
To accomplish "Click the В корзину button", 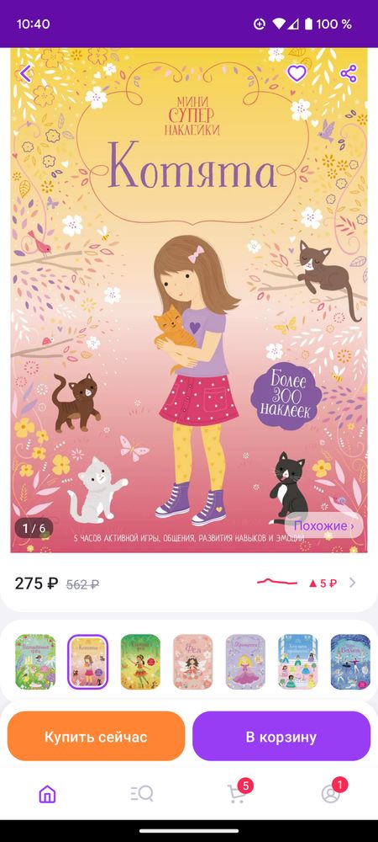I will click(281, 737).
